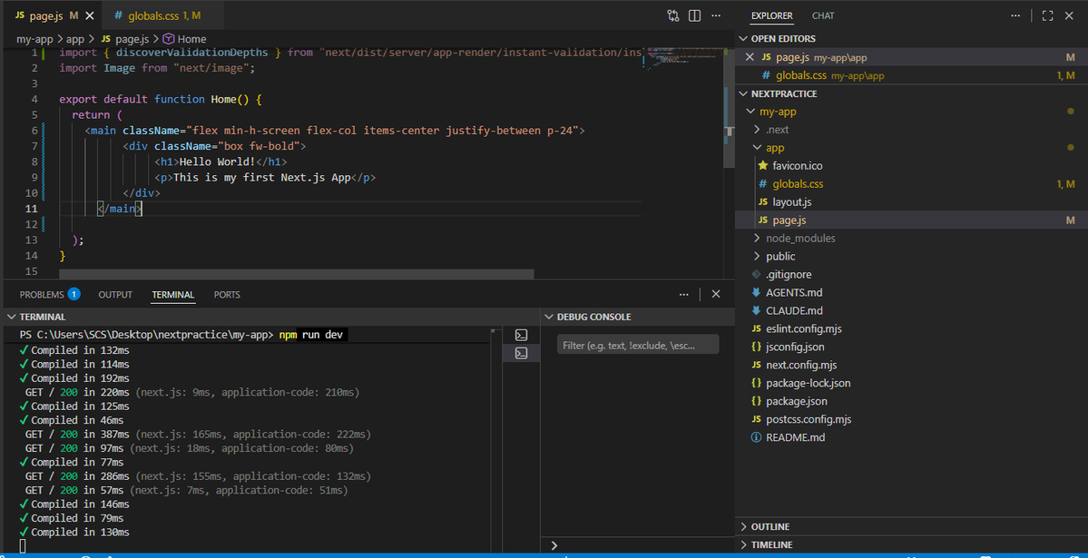
Task: Click favicon.ico star icon file
Action: (x=763, y=166)
